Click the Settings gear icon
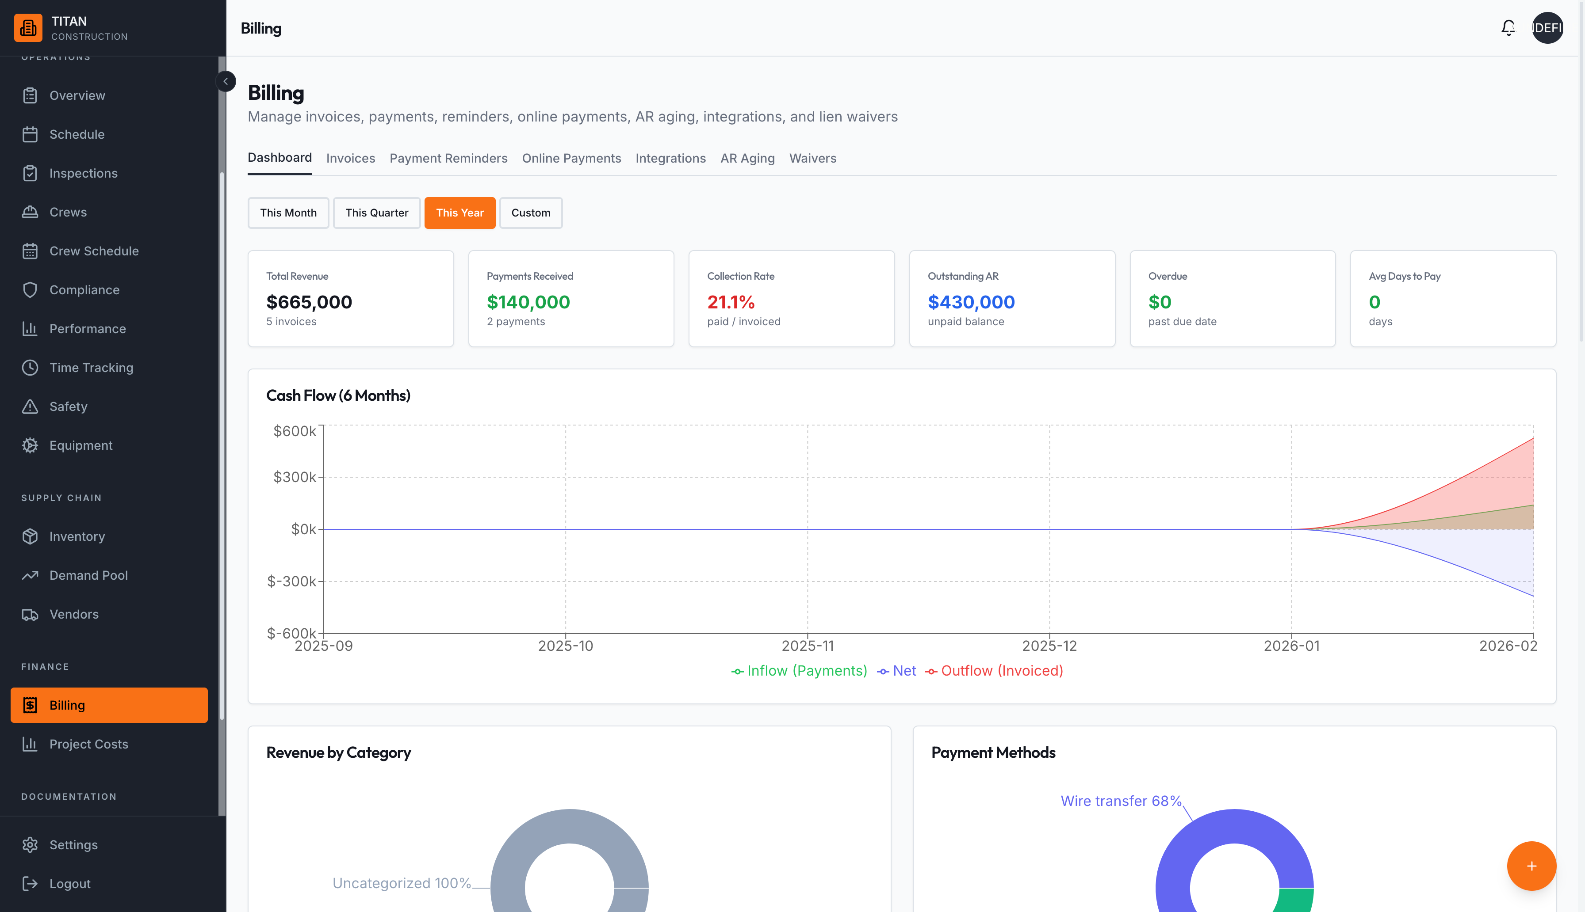Image resolution: width=1585 pixels, height=912 pixels. [30, 845]
